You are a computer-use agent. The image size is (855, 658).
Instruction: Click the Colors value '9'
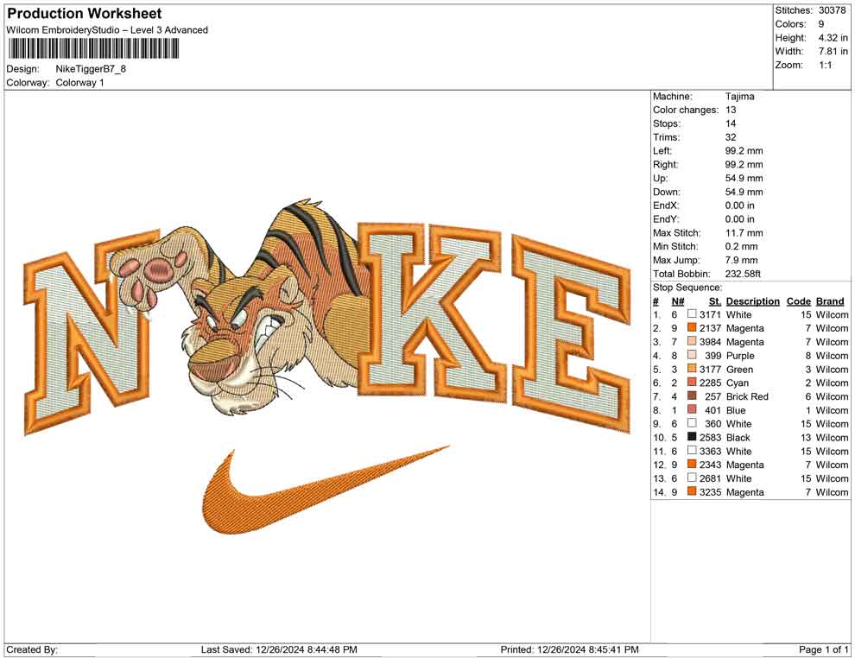point(821,24)
